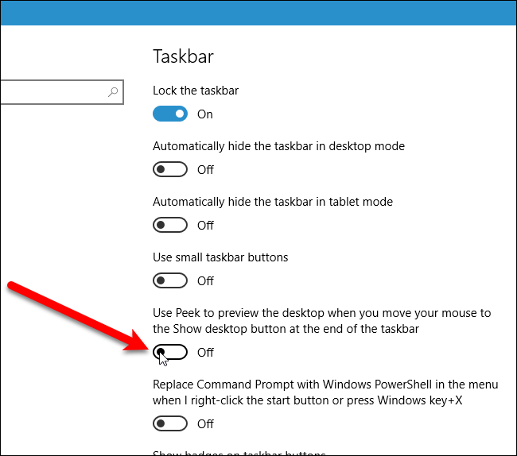Enable auto-hide taskbar in tablet mode
517x456 pixels.
tap(170, 225)
